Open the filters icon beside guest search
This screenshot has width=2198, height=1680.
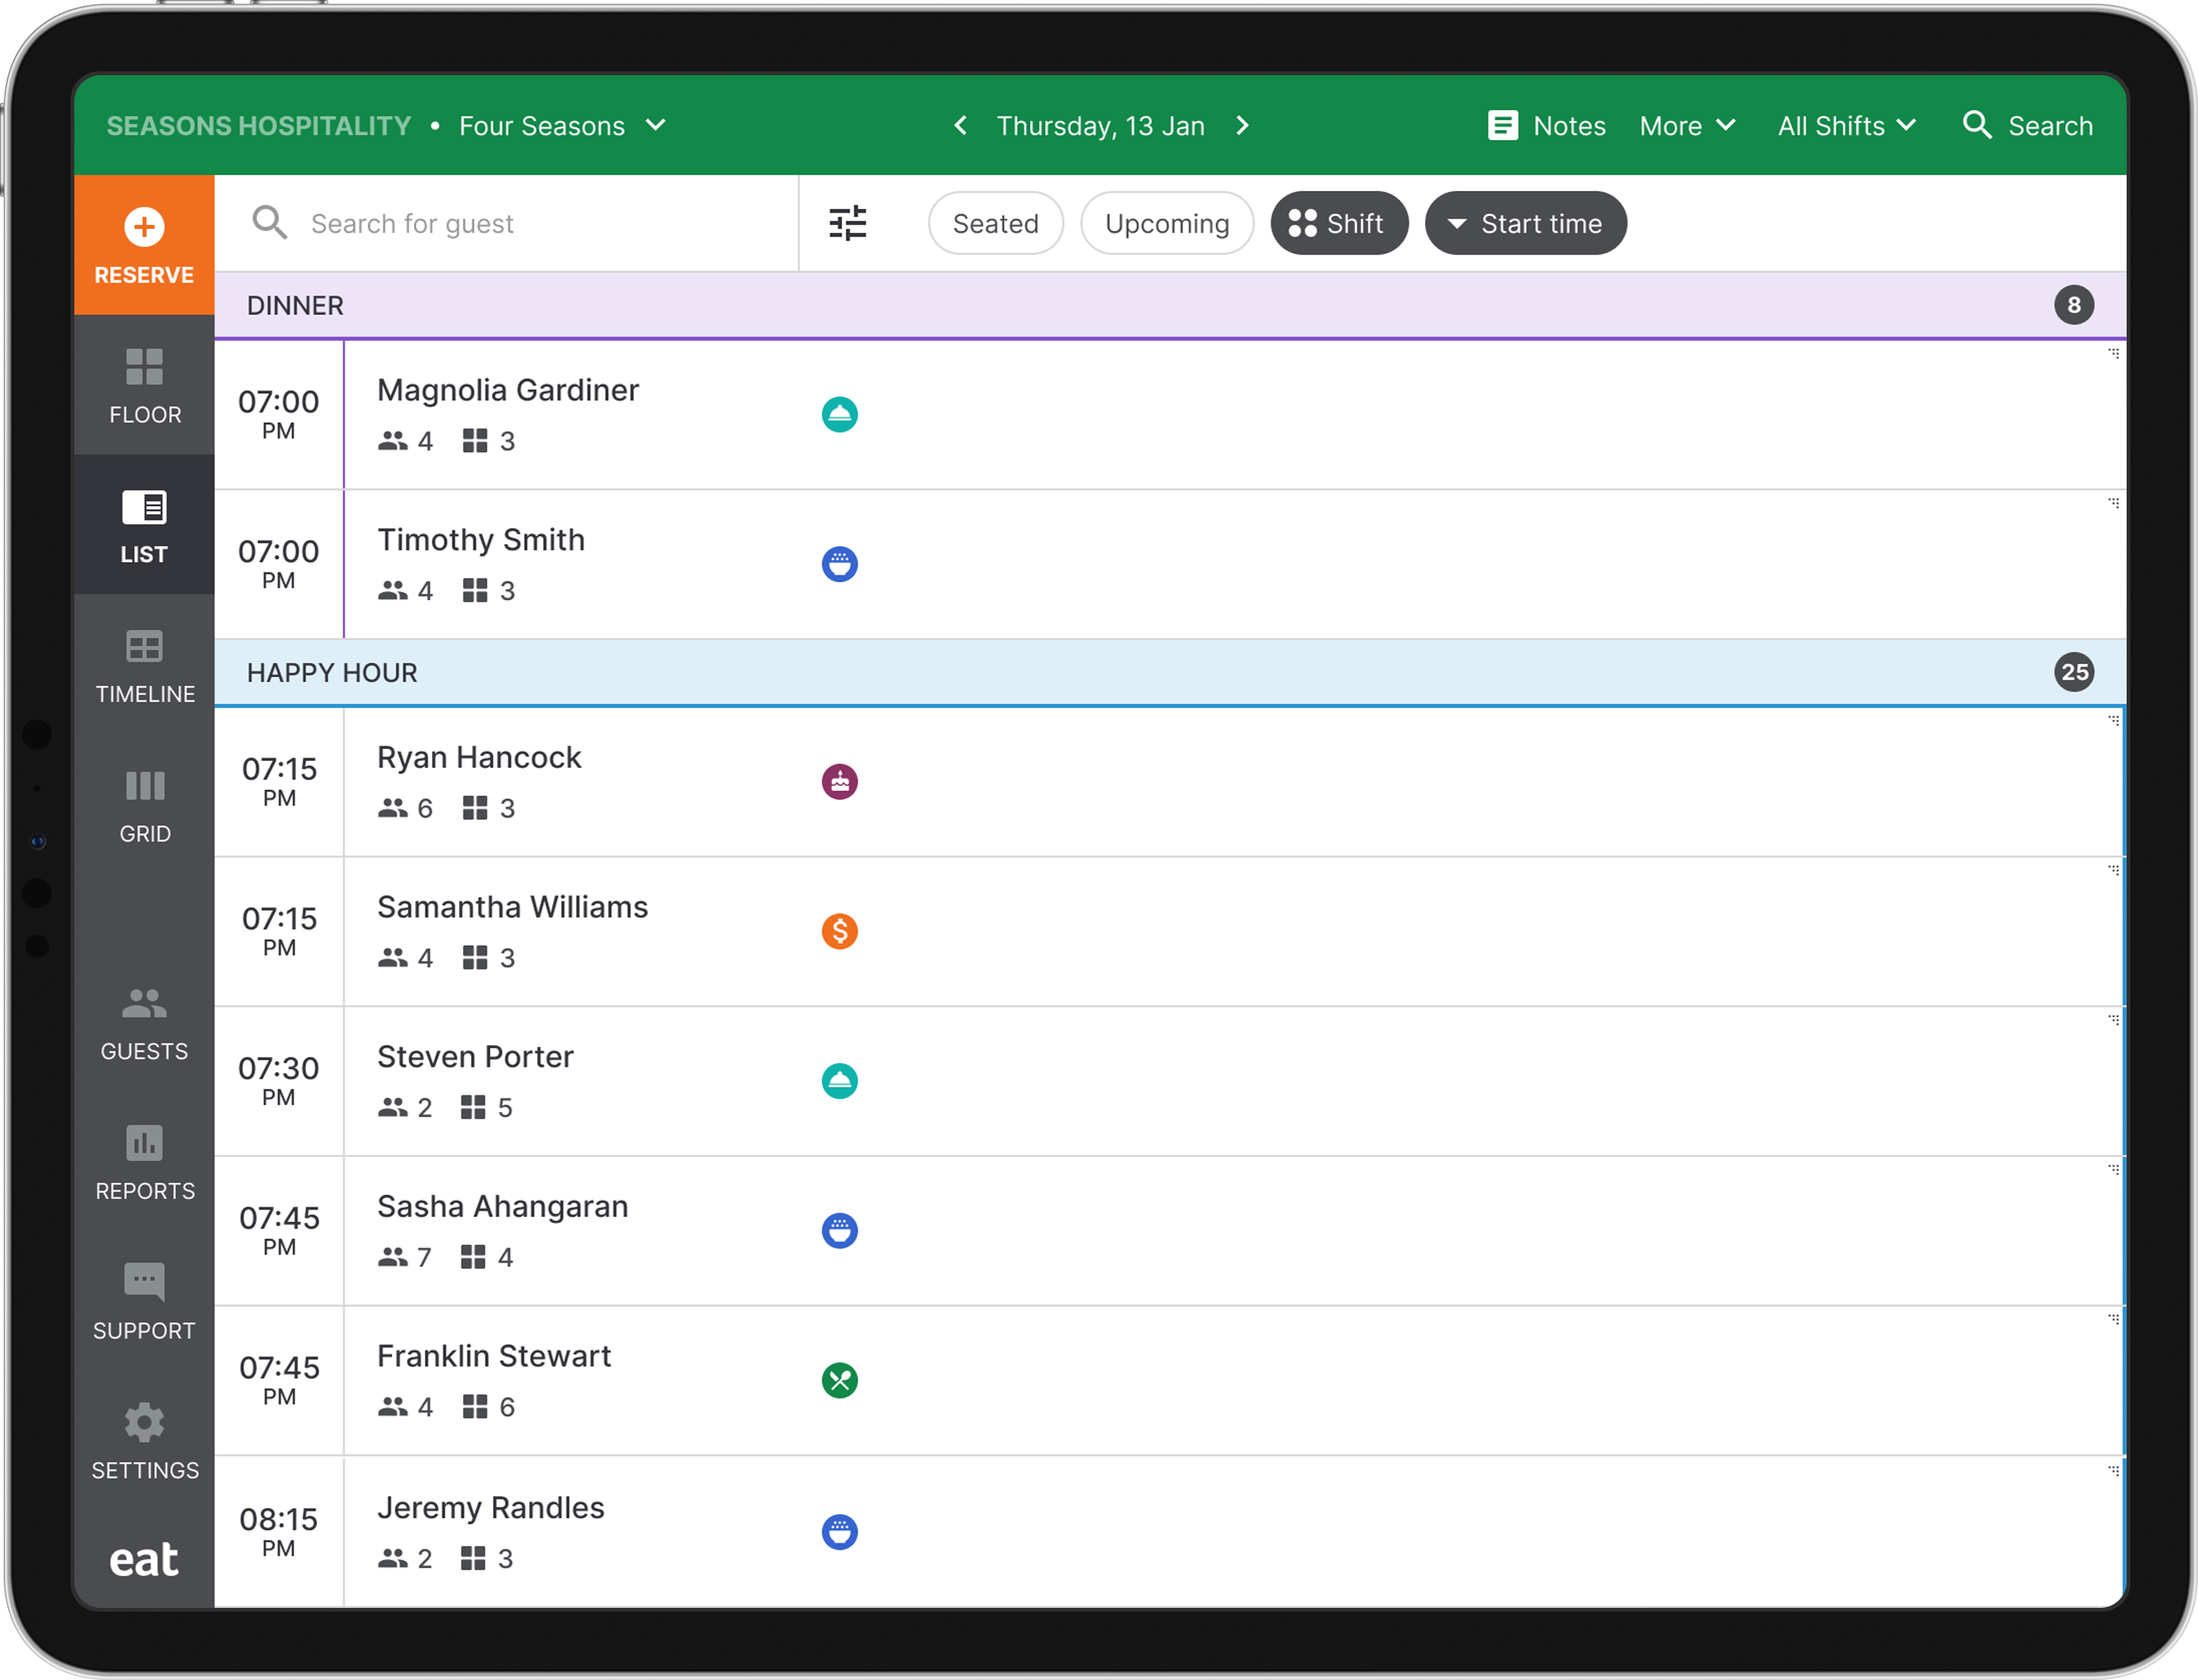click(x=847, y=223)
